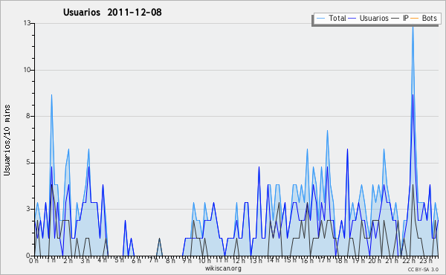Screen dimensions: 446x275
Task: Select the 'IP' legend entry
Action: coord(406,18)
